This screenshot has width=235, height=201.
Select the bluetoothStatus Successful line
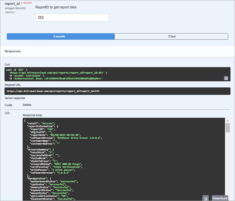click(52, 199)
